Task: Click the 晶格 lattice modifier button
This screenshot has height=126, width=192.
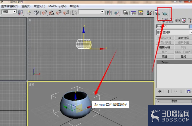Action: click(183, 56)
